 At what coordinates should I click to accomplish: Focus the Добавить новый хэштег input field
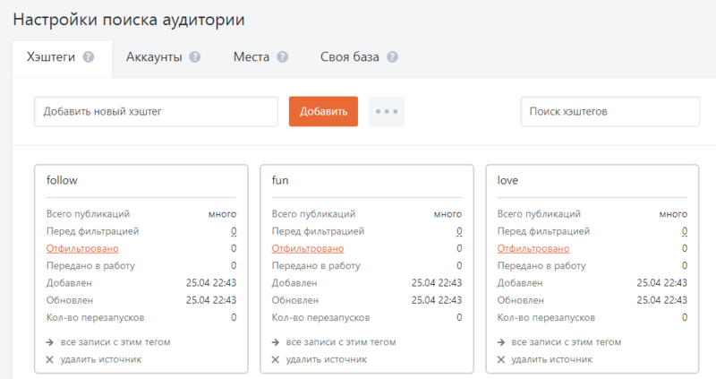click(x=156, y=112)
